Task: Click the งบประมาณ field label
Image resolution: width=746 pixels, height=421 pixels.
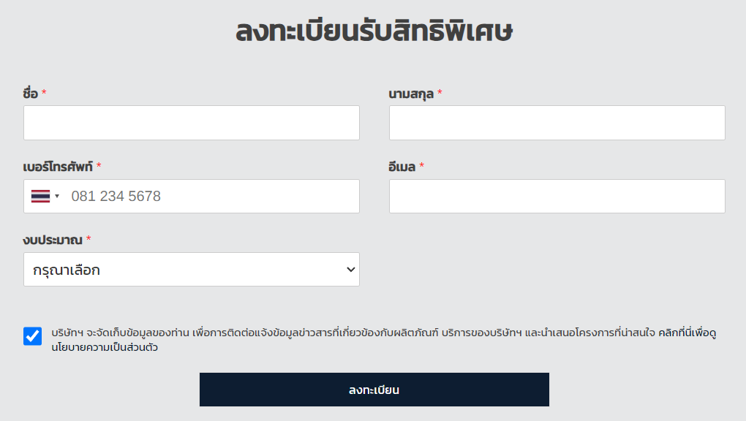Action: 53,240
